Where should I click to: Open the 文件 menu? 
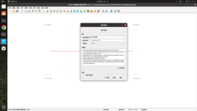(10, 8)
